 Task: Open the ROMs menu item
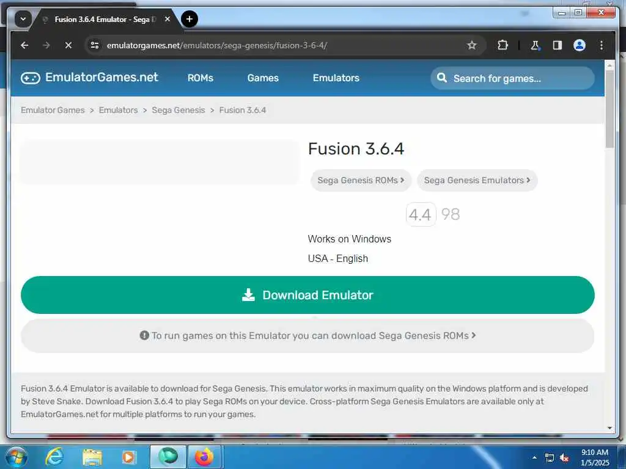(201, 78)
